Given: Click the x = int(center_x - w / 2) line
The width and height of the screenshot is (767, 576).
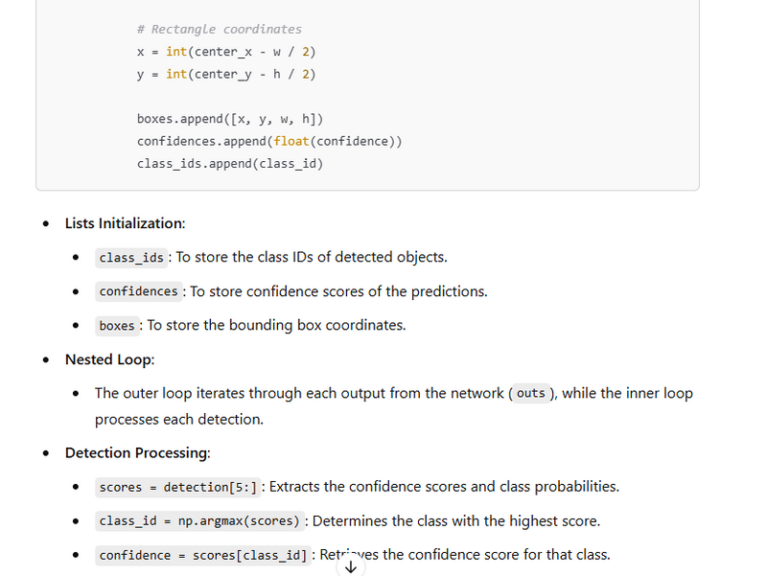Looking at the screenshot, I should (x=226, y=52).
